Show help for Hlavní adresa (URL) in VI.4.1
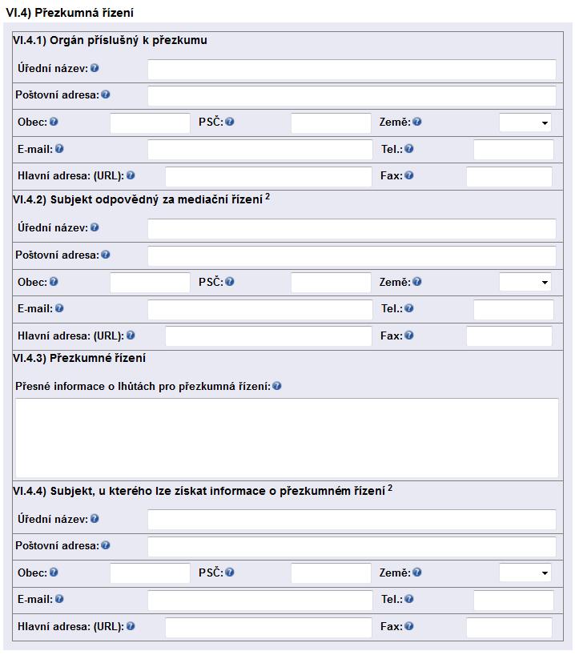This screenshot has width=575, height=655. pos(131,175)
